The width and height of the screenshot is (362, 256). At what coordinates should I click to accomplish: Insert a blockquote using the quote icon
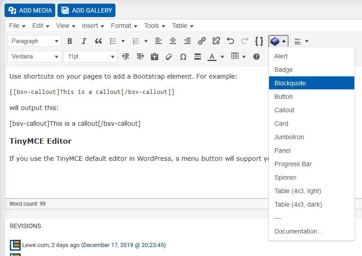coord(98,41)
